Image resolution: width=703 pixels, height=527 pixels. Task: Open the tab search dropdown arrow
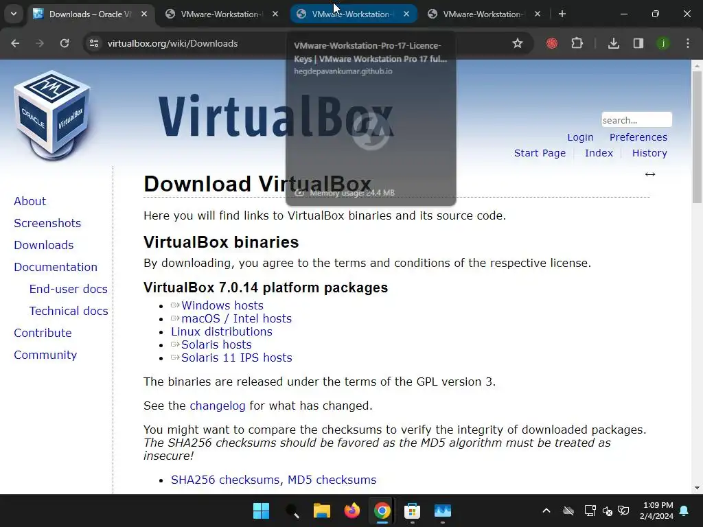[x=14, y=14]
